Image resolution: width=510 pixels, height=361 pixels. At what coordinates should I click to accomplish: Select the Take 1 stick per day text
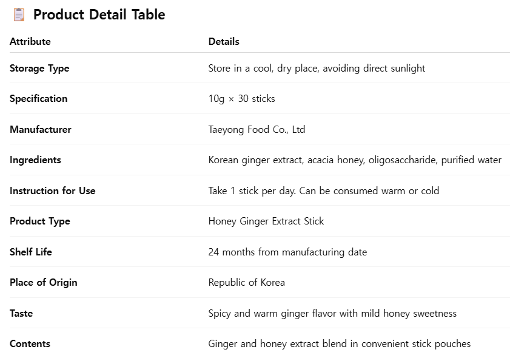click(x=323, y=191)
